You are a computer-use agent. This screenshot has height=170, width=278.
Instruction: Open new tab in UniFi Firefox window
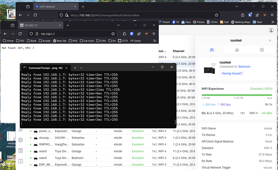pyautogui.click(x=83, y=7)
